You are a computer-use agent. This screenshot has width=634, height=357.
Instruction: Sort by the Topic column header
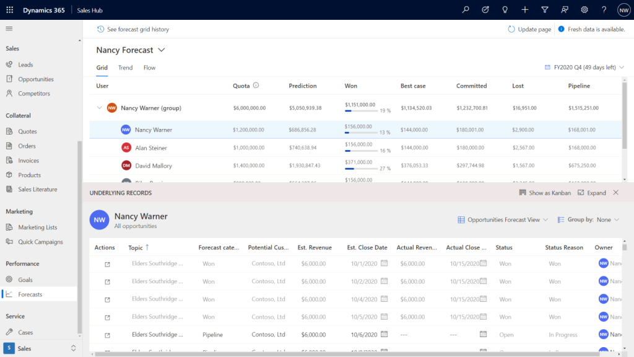click(x=139, y=247)
